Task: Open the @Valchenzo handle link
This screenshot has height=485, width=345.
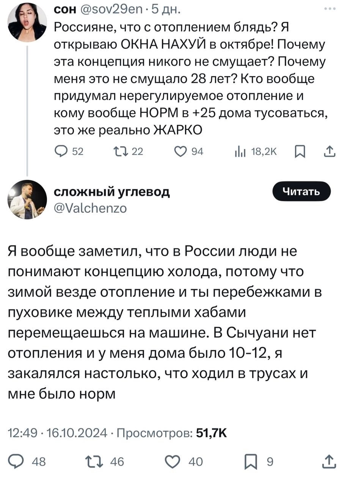Action: 91,208
